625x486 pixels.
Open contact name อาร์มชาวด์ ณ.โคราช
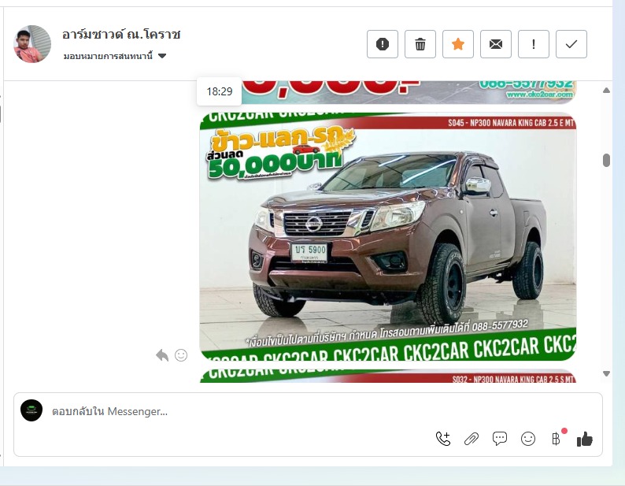pos(121,35)
